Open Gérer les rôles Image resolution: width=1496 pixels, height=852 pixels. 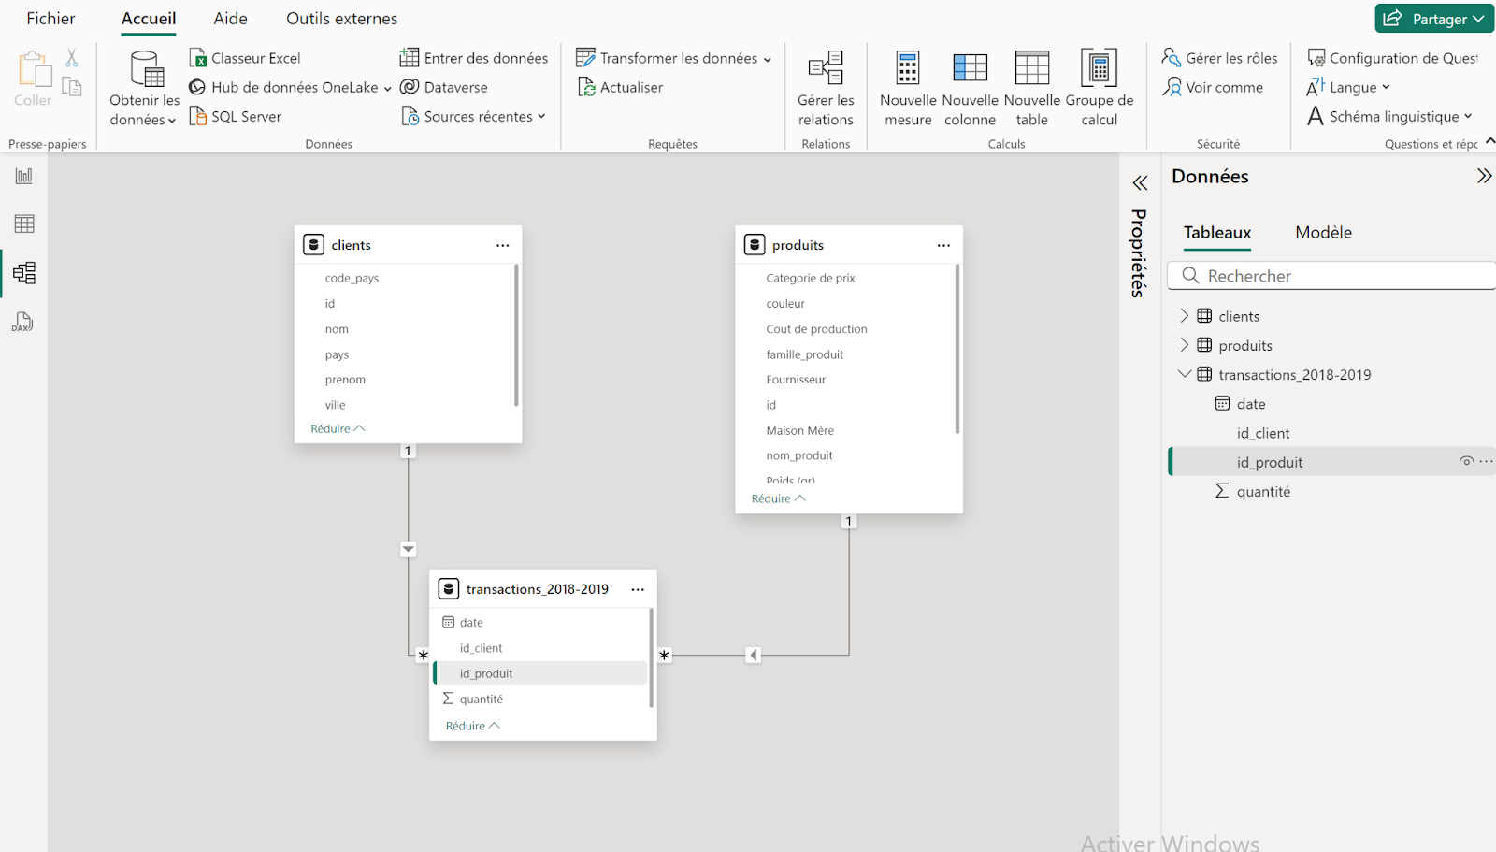coord(1219,58)
